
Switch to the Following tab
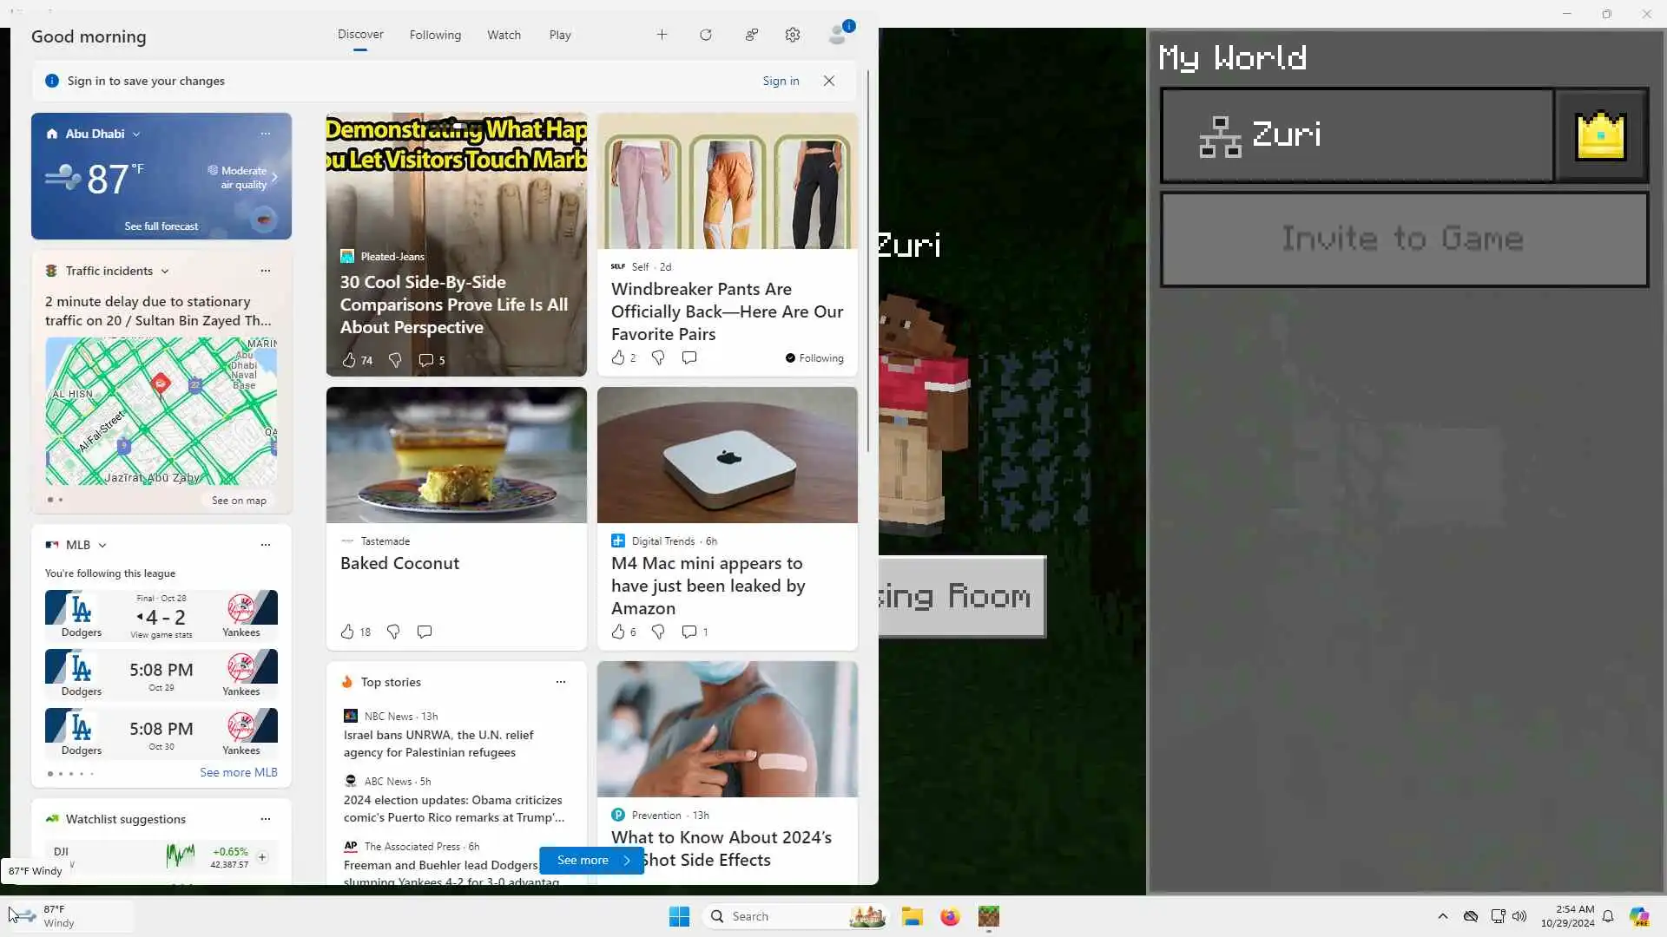point(435,35)
